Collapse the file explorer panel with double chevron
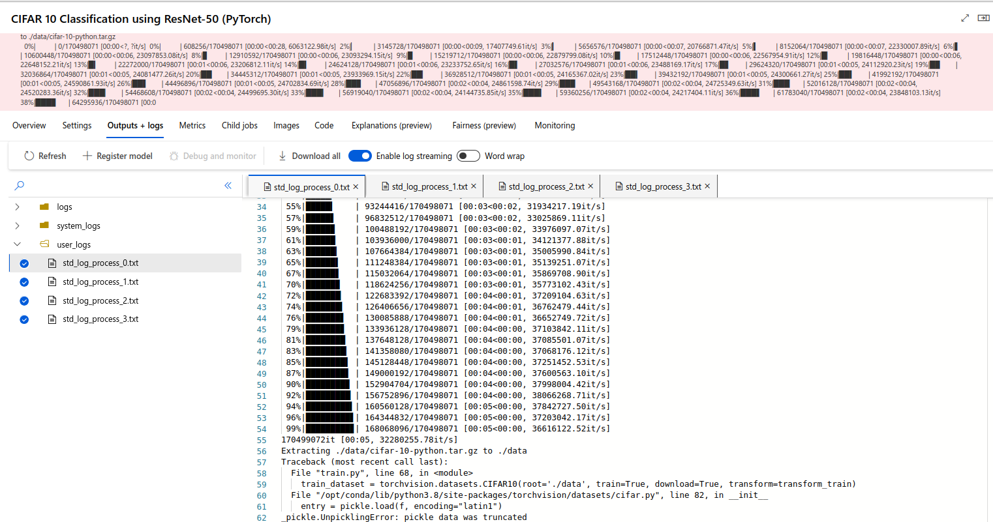The image size is (993, 522). 228,186
